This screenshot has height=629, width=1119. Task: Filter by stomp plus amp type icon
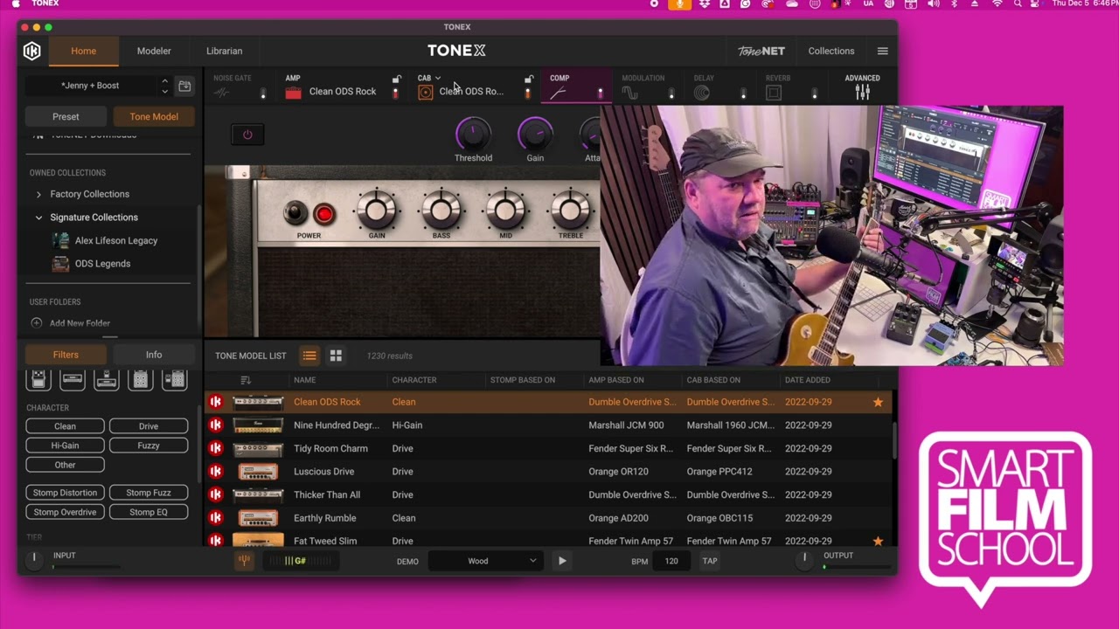click(107, 380)
